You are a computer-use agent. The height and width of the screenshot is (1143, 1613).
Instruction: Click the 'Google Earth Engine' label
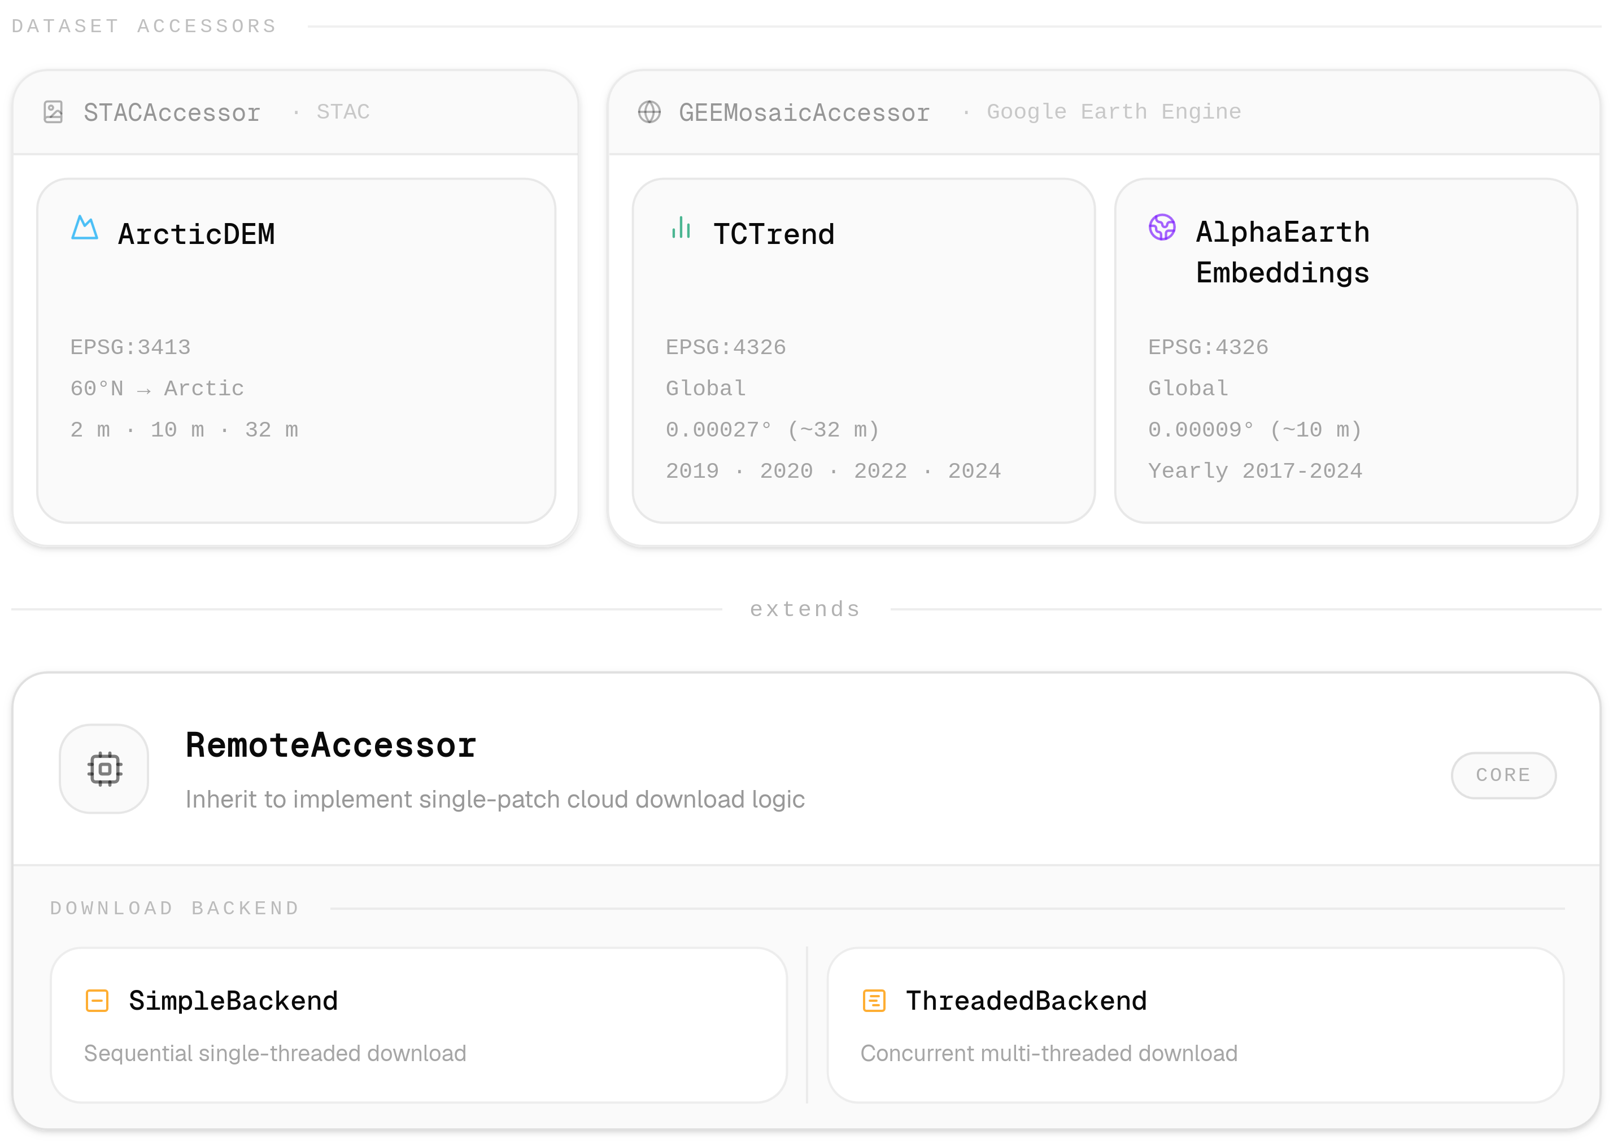pos(1114,112)
